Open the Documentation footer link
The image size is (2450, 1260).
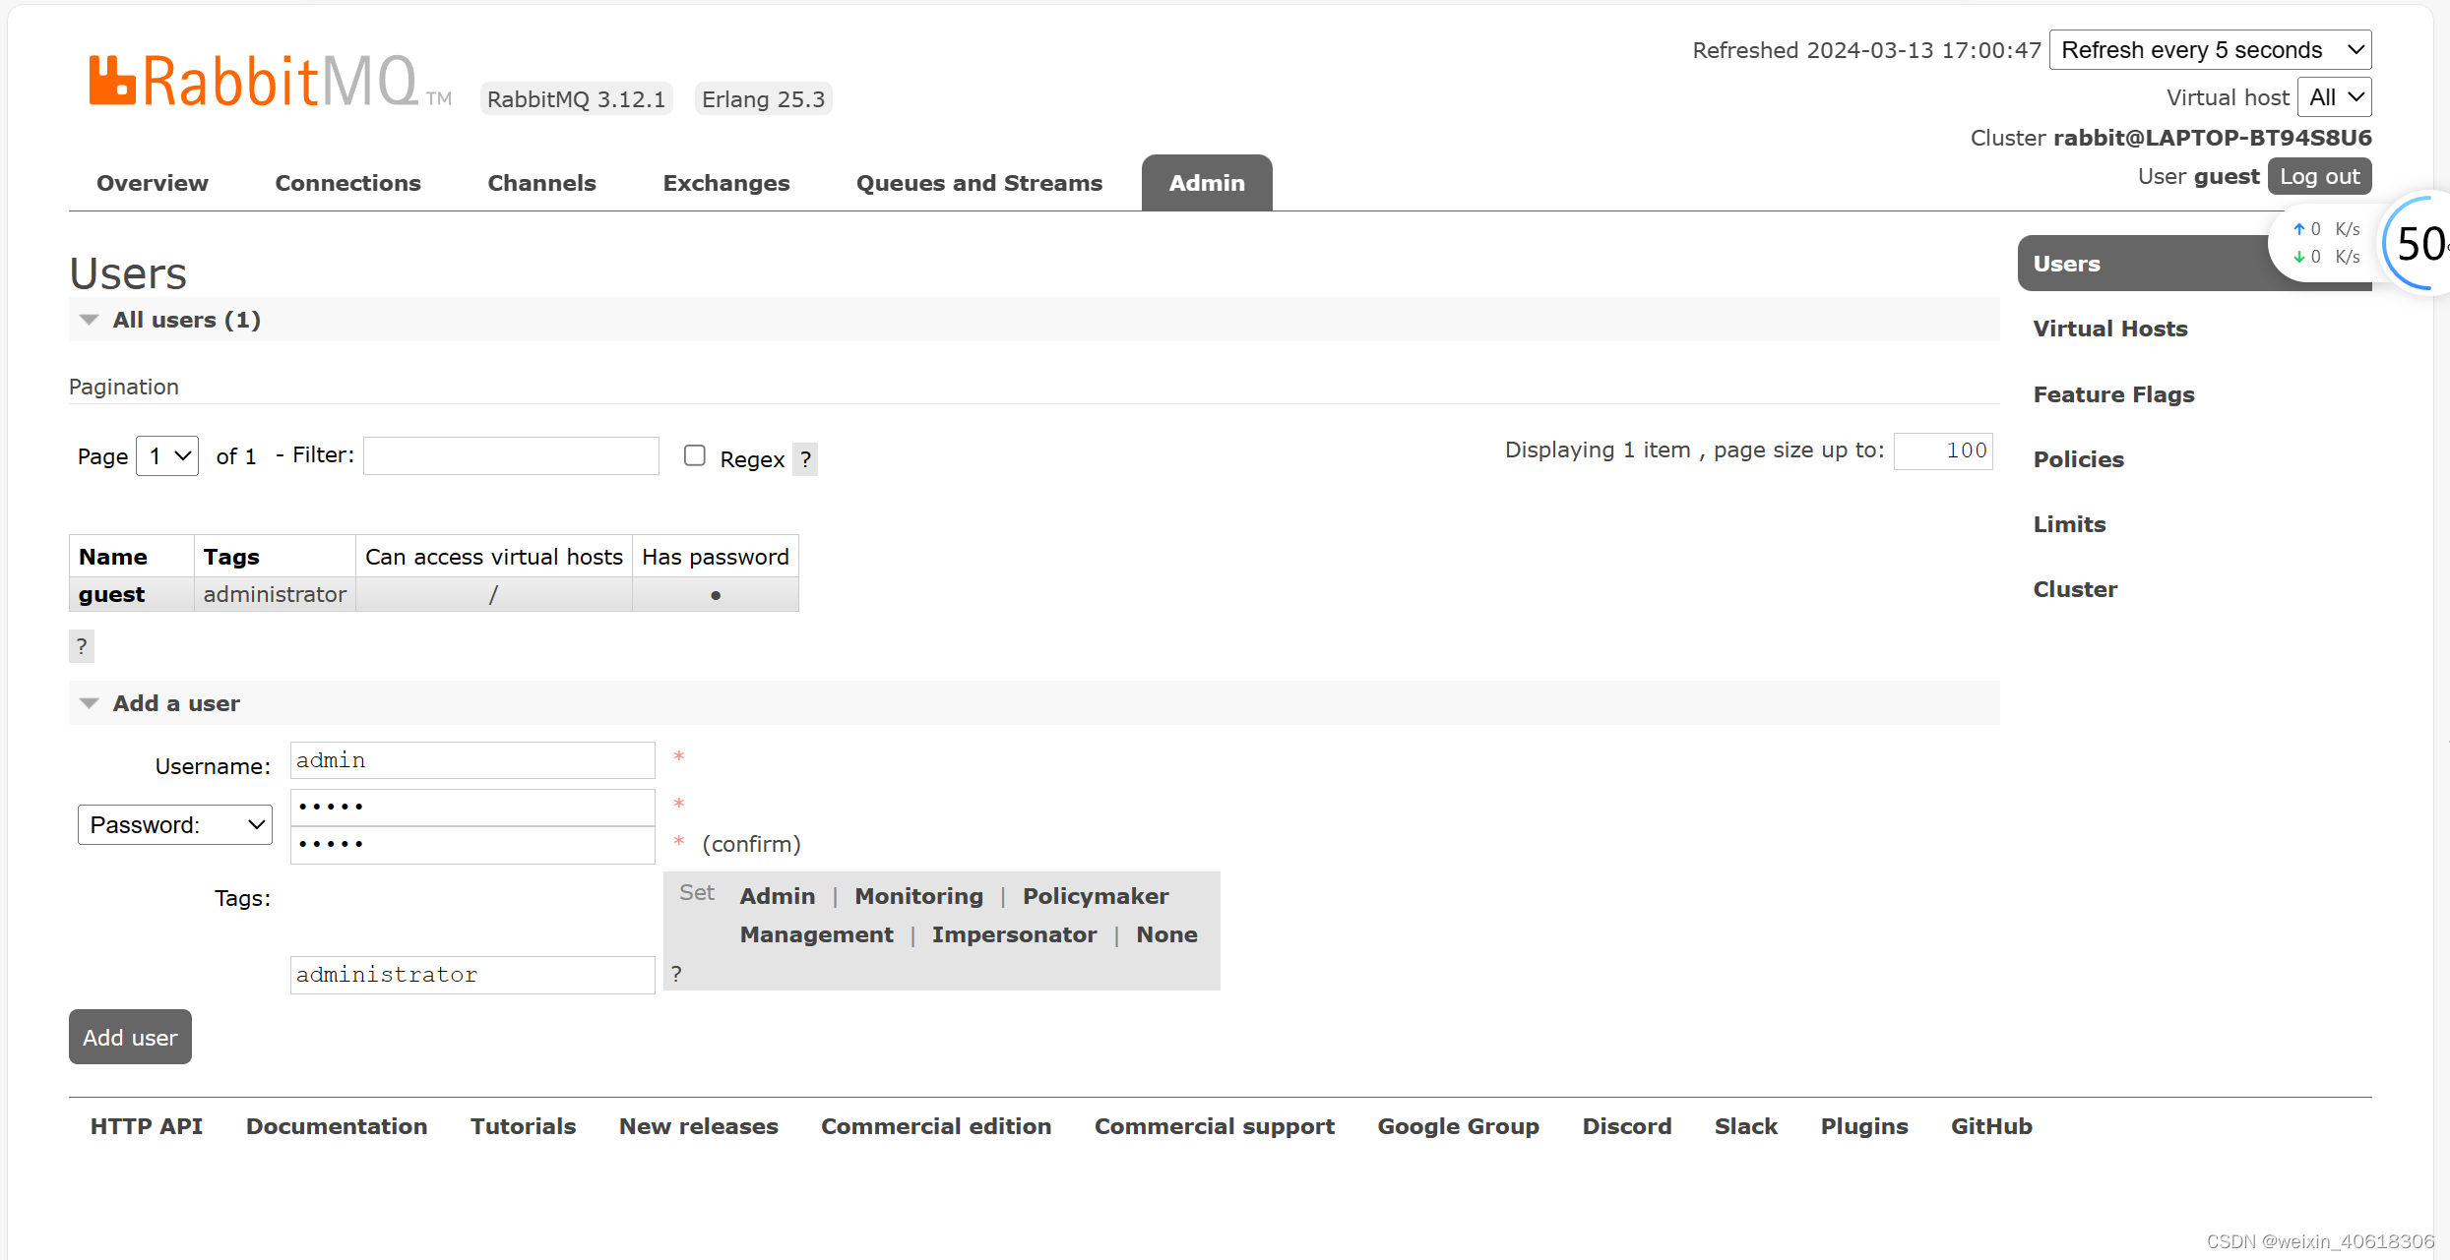337,1126
